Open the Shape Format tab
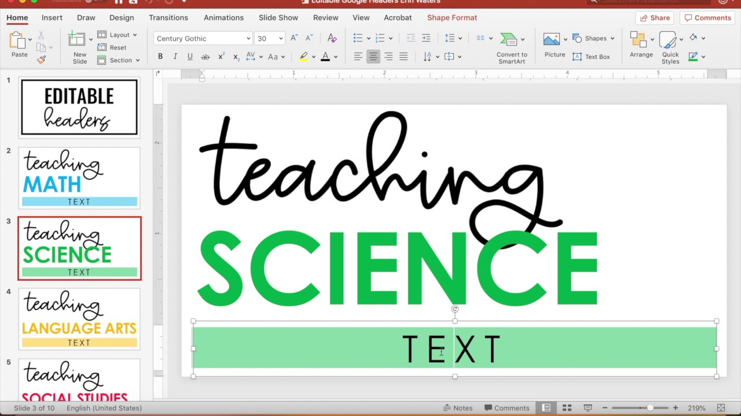The width and height of the screenshot is (741, 416). click(x=452, y=17)
